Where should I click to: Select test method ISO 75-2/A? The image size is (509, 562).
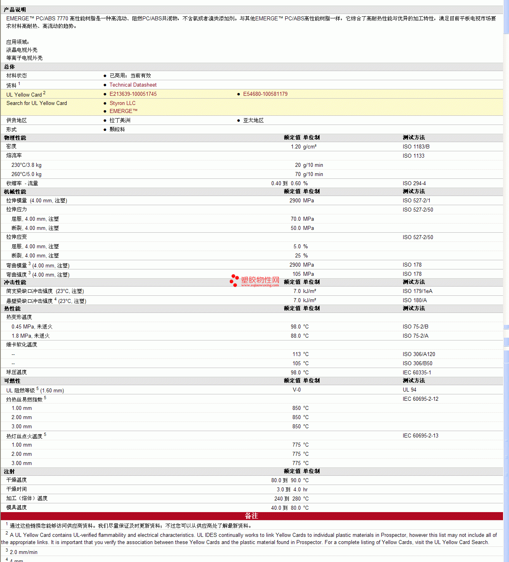tap(415, 336)
